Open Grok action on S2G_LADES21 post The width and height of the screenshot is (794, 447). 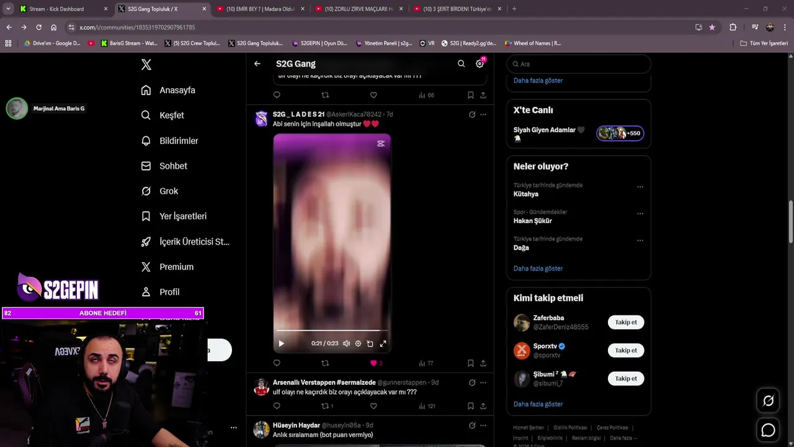(472, 114)
